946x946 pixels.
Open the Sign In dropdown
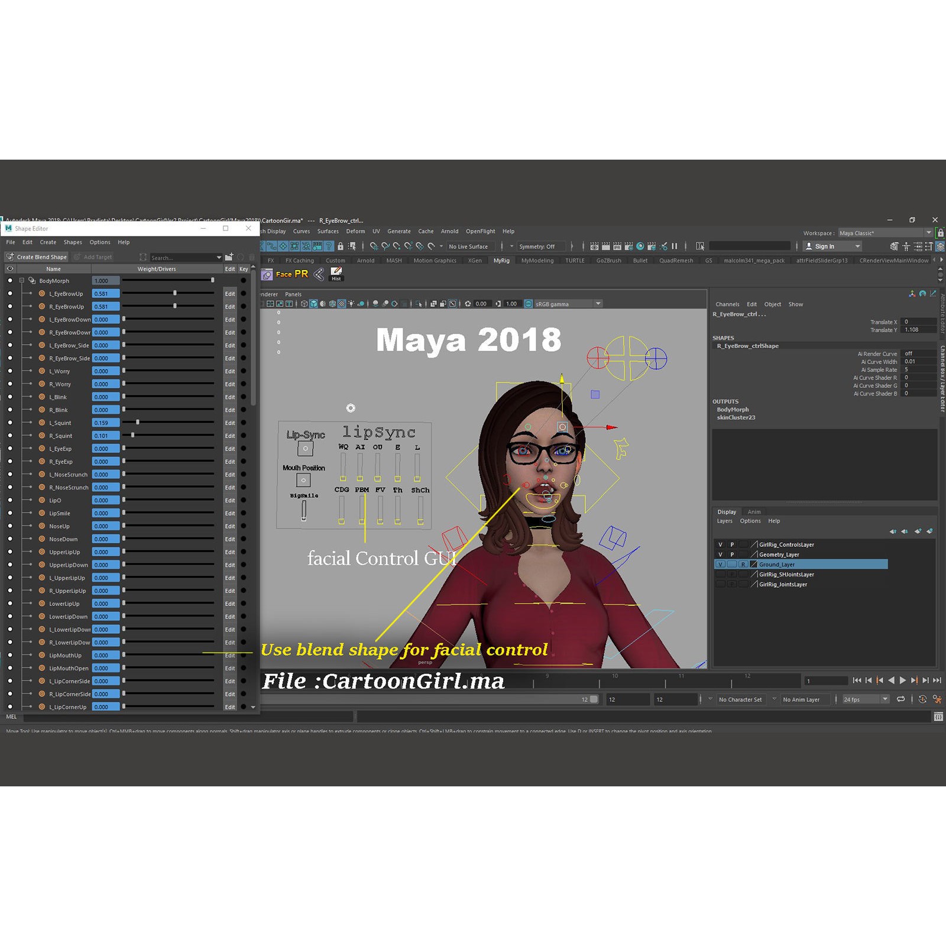click(833, 246)
